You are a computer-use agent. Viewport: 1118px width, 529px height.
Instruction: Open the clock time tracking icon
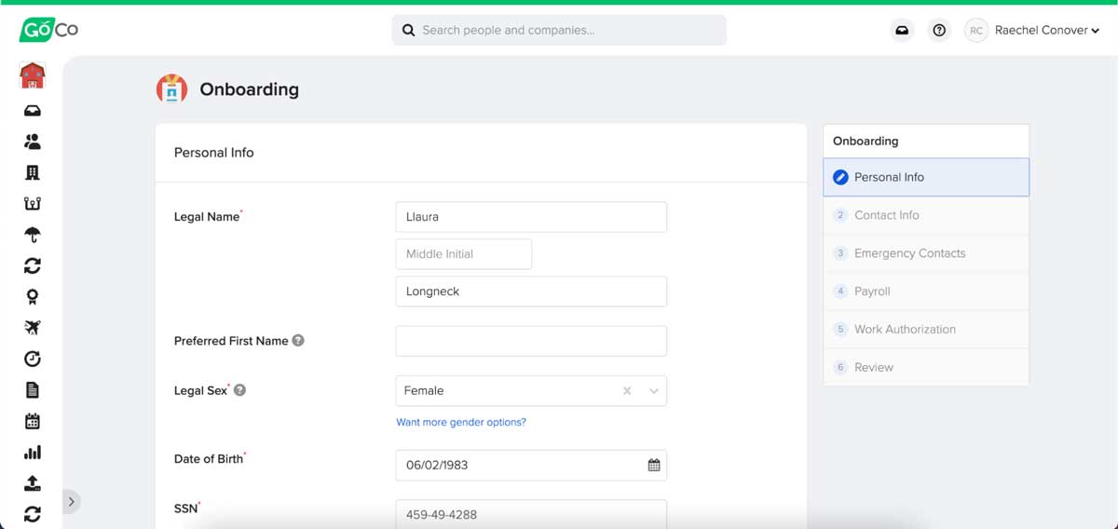point(33,359)
